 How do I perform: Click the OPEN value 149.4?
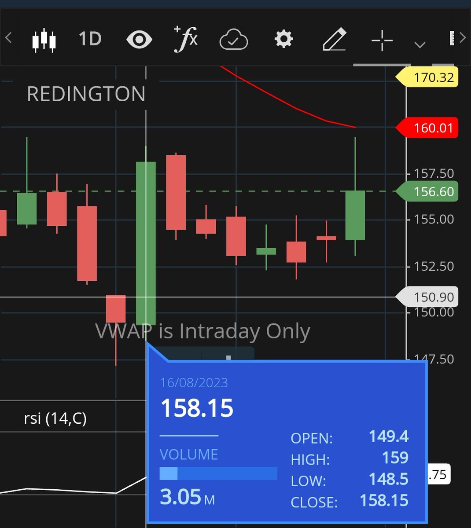(x=389, y=436)
